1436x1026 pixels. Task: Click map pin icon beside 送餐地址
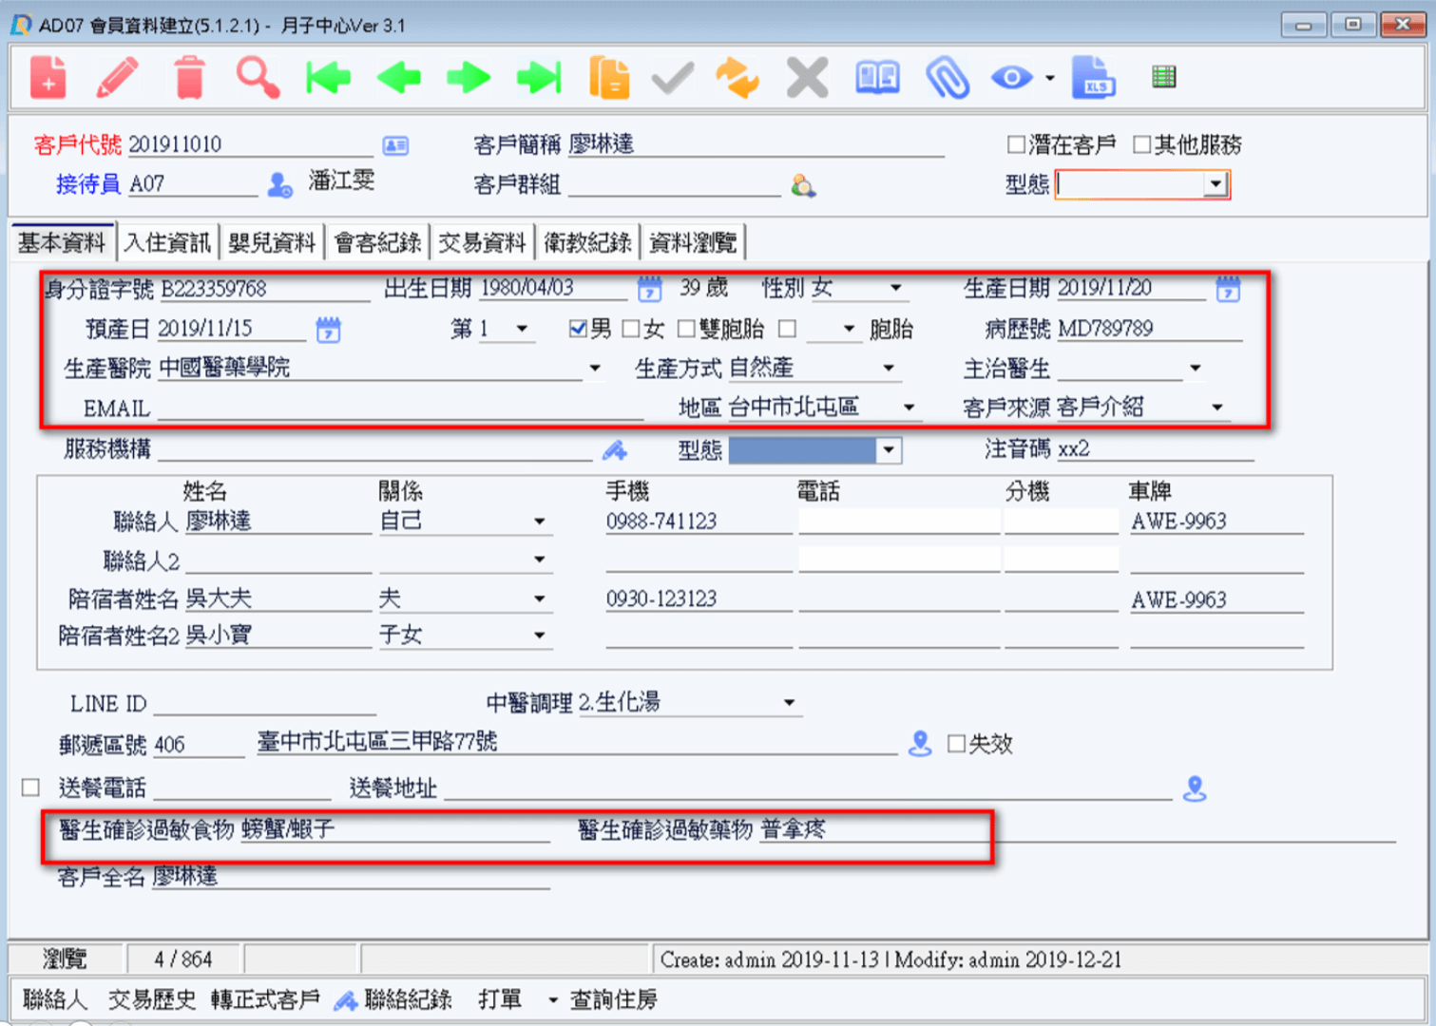click(x=1195, y=788)
